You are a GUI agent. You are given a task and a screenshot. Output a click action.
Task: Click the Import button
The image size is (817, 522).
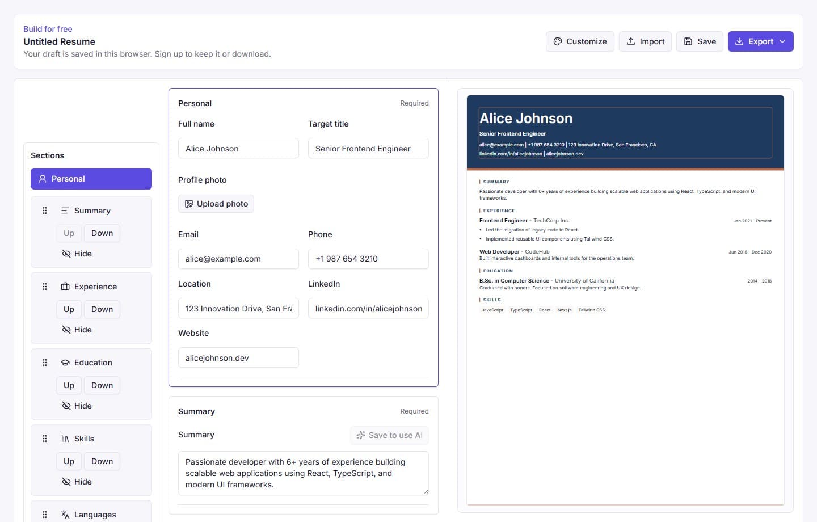645,41
